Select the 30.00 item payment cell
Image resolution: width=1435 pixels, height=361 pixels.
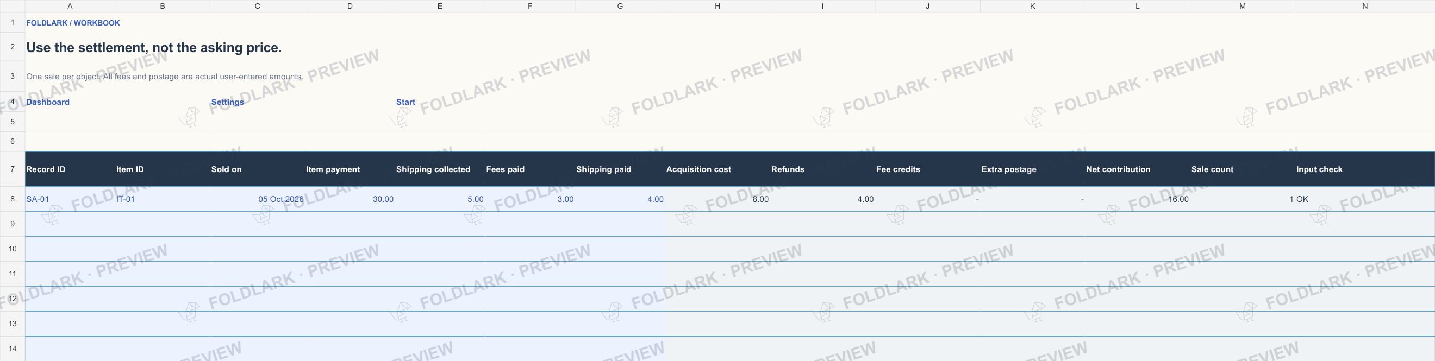tap(350, 199)
